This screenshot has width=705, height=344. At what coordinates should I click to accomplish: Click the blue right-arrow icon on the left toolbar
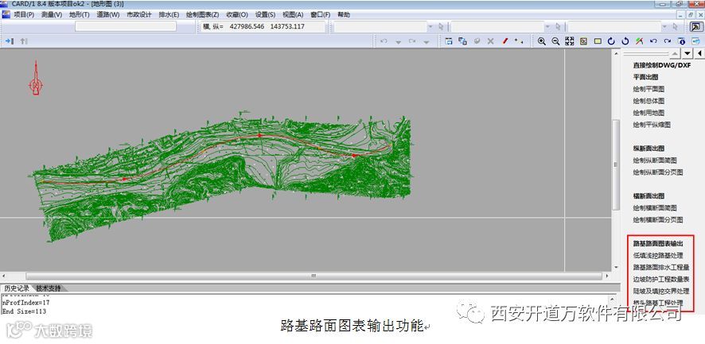point(10,41)
